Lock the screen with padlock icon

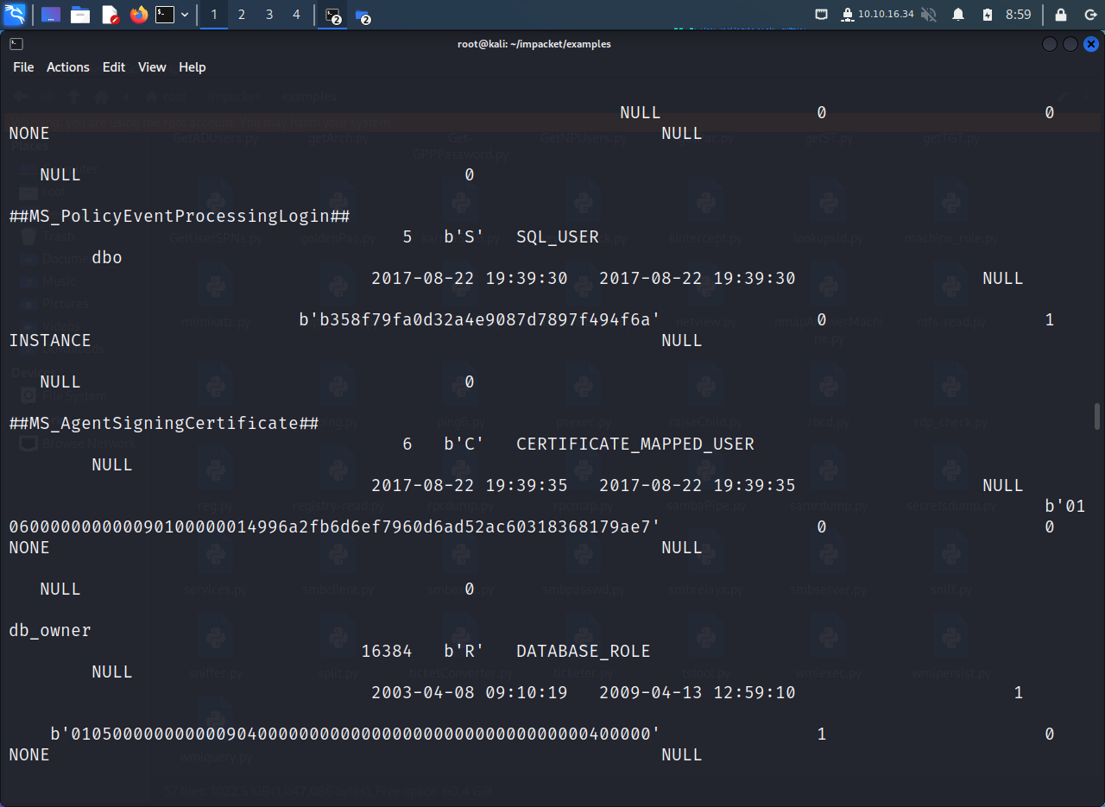point(1061,15)
